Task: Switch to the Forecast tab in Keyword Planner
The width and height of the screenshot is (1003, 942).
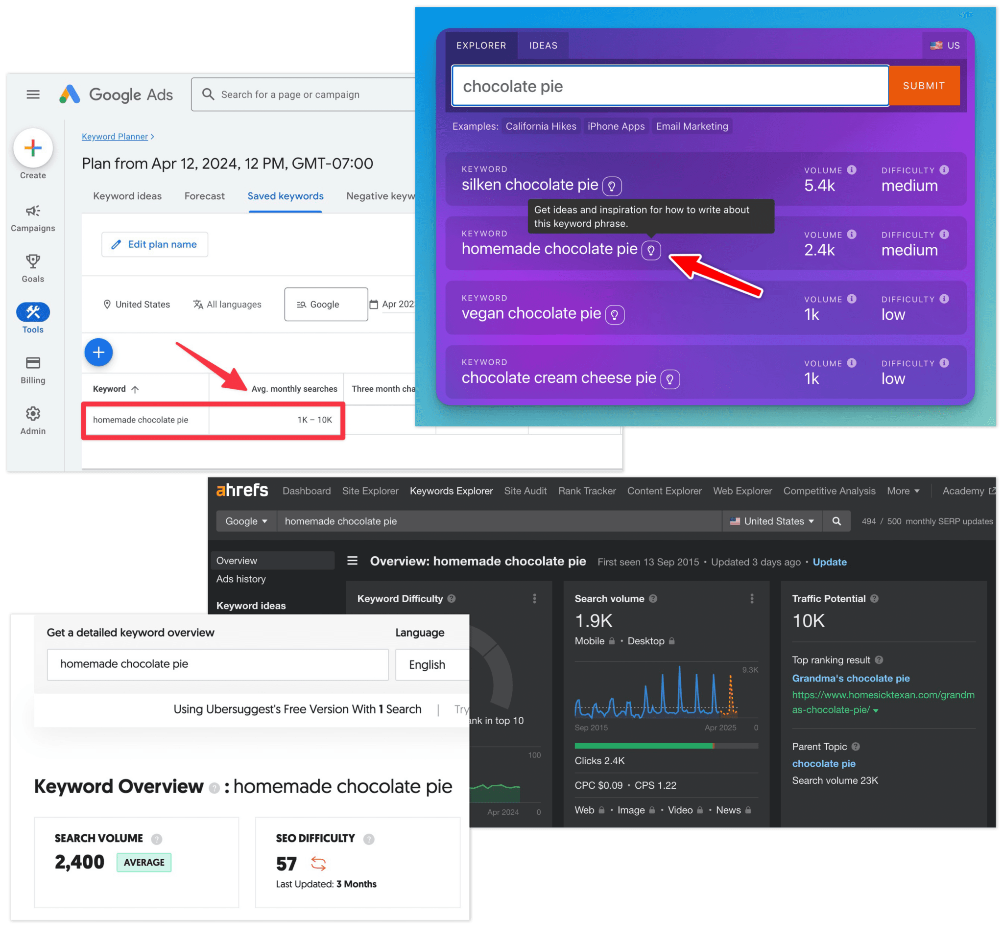Action: [x=204, y=196]
